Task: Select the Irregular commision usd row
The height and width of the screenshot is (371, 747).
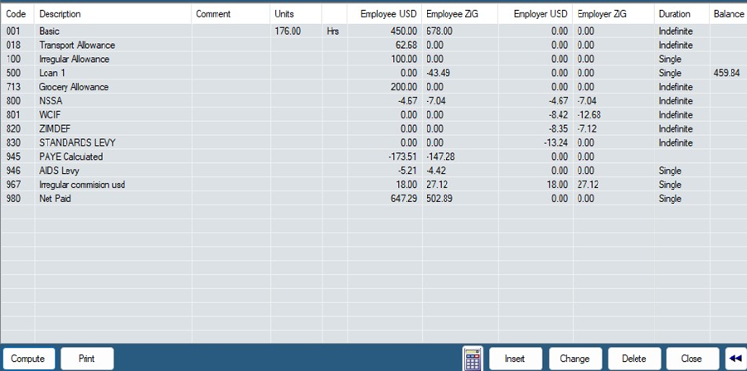Action: pos(373,185)
